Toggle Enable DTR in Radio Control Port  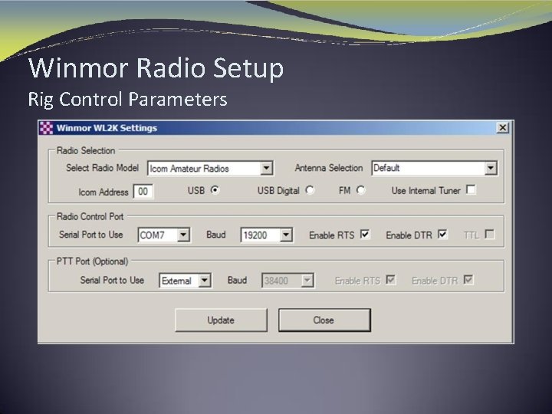[442, 234]
